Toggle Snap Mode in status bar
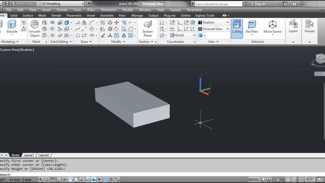 tap(47, 179)
